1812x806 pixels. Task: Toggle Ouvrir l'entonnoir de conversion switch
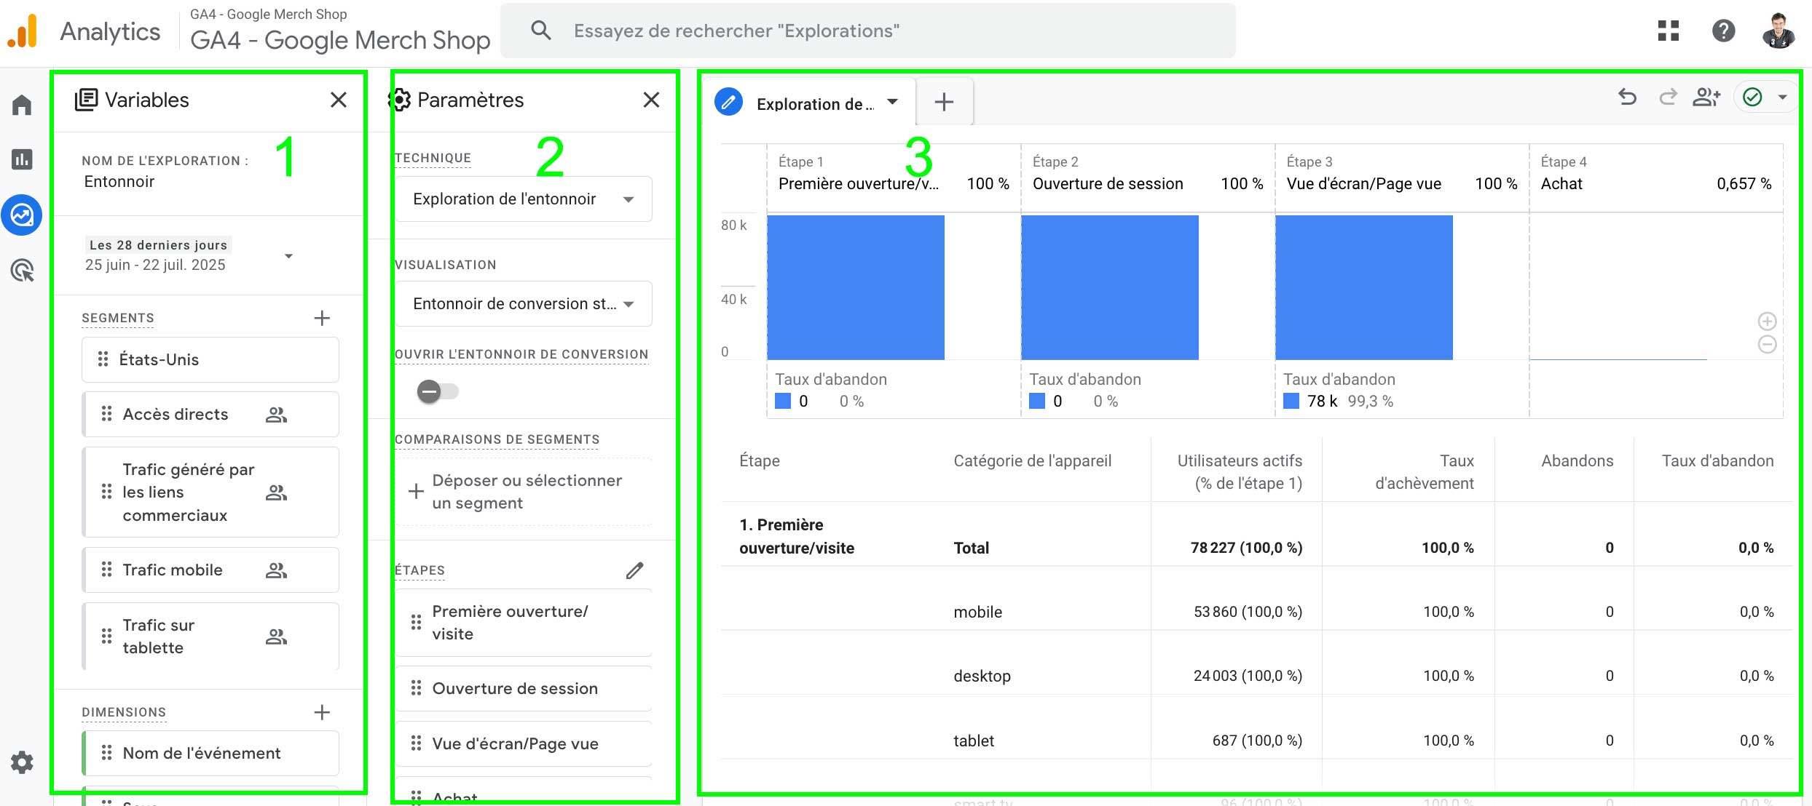pos(438,391)
